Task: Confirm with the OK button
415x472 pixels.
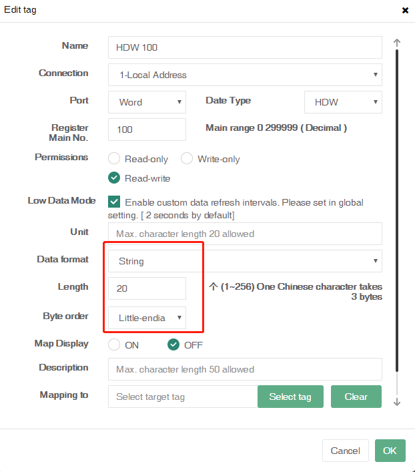Action: (390, 451)
